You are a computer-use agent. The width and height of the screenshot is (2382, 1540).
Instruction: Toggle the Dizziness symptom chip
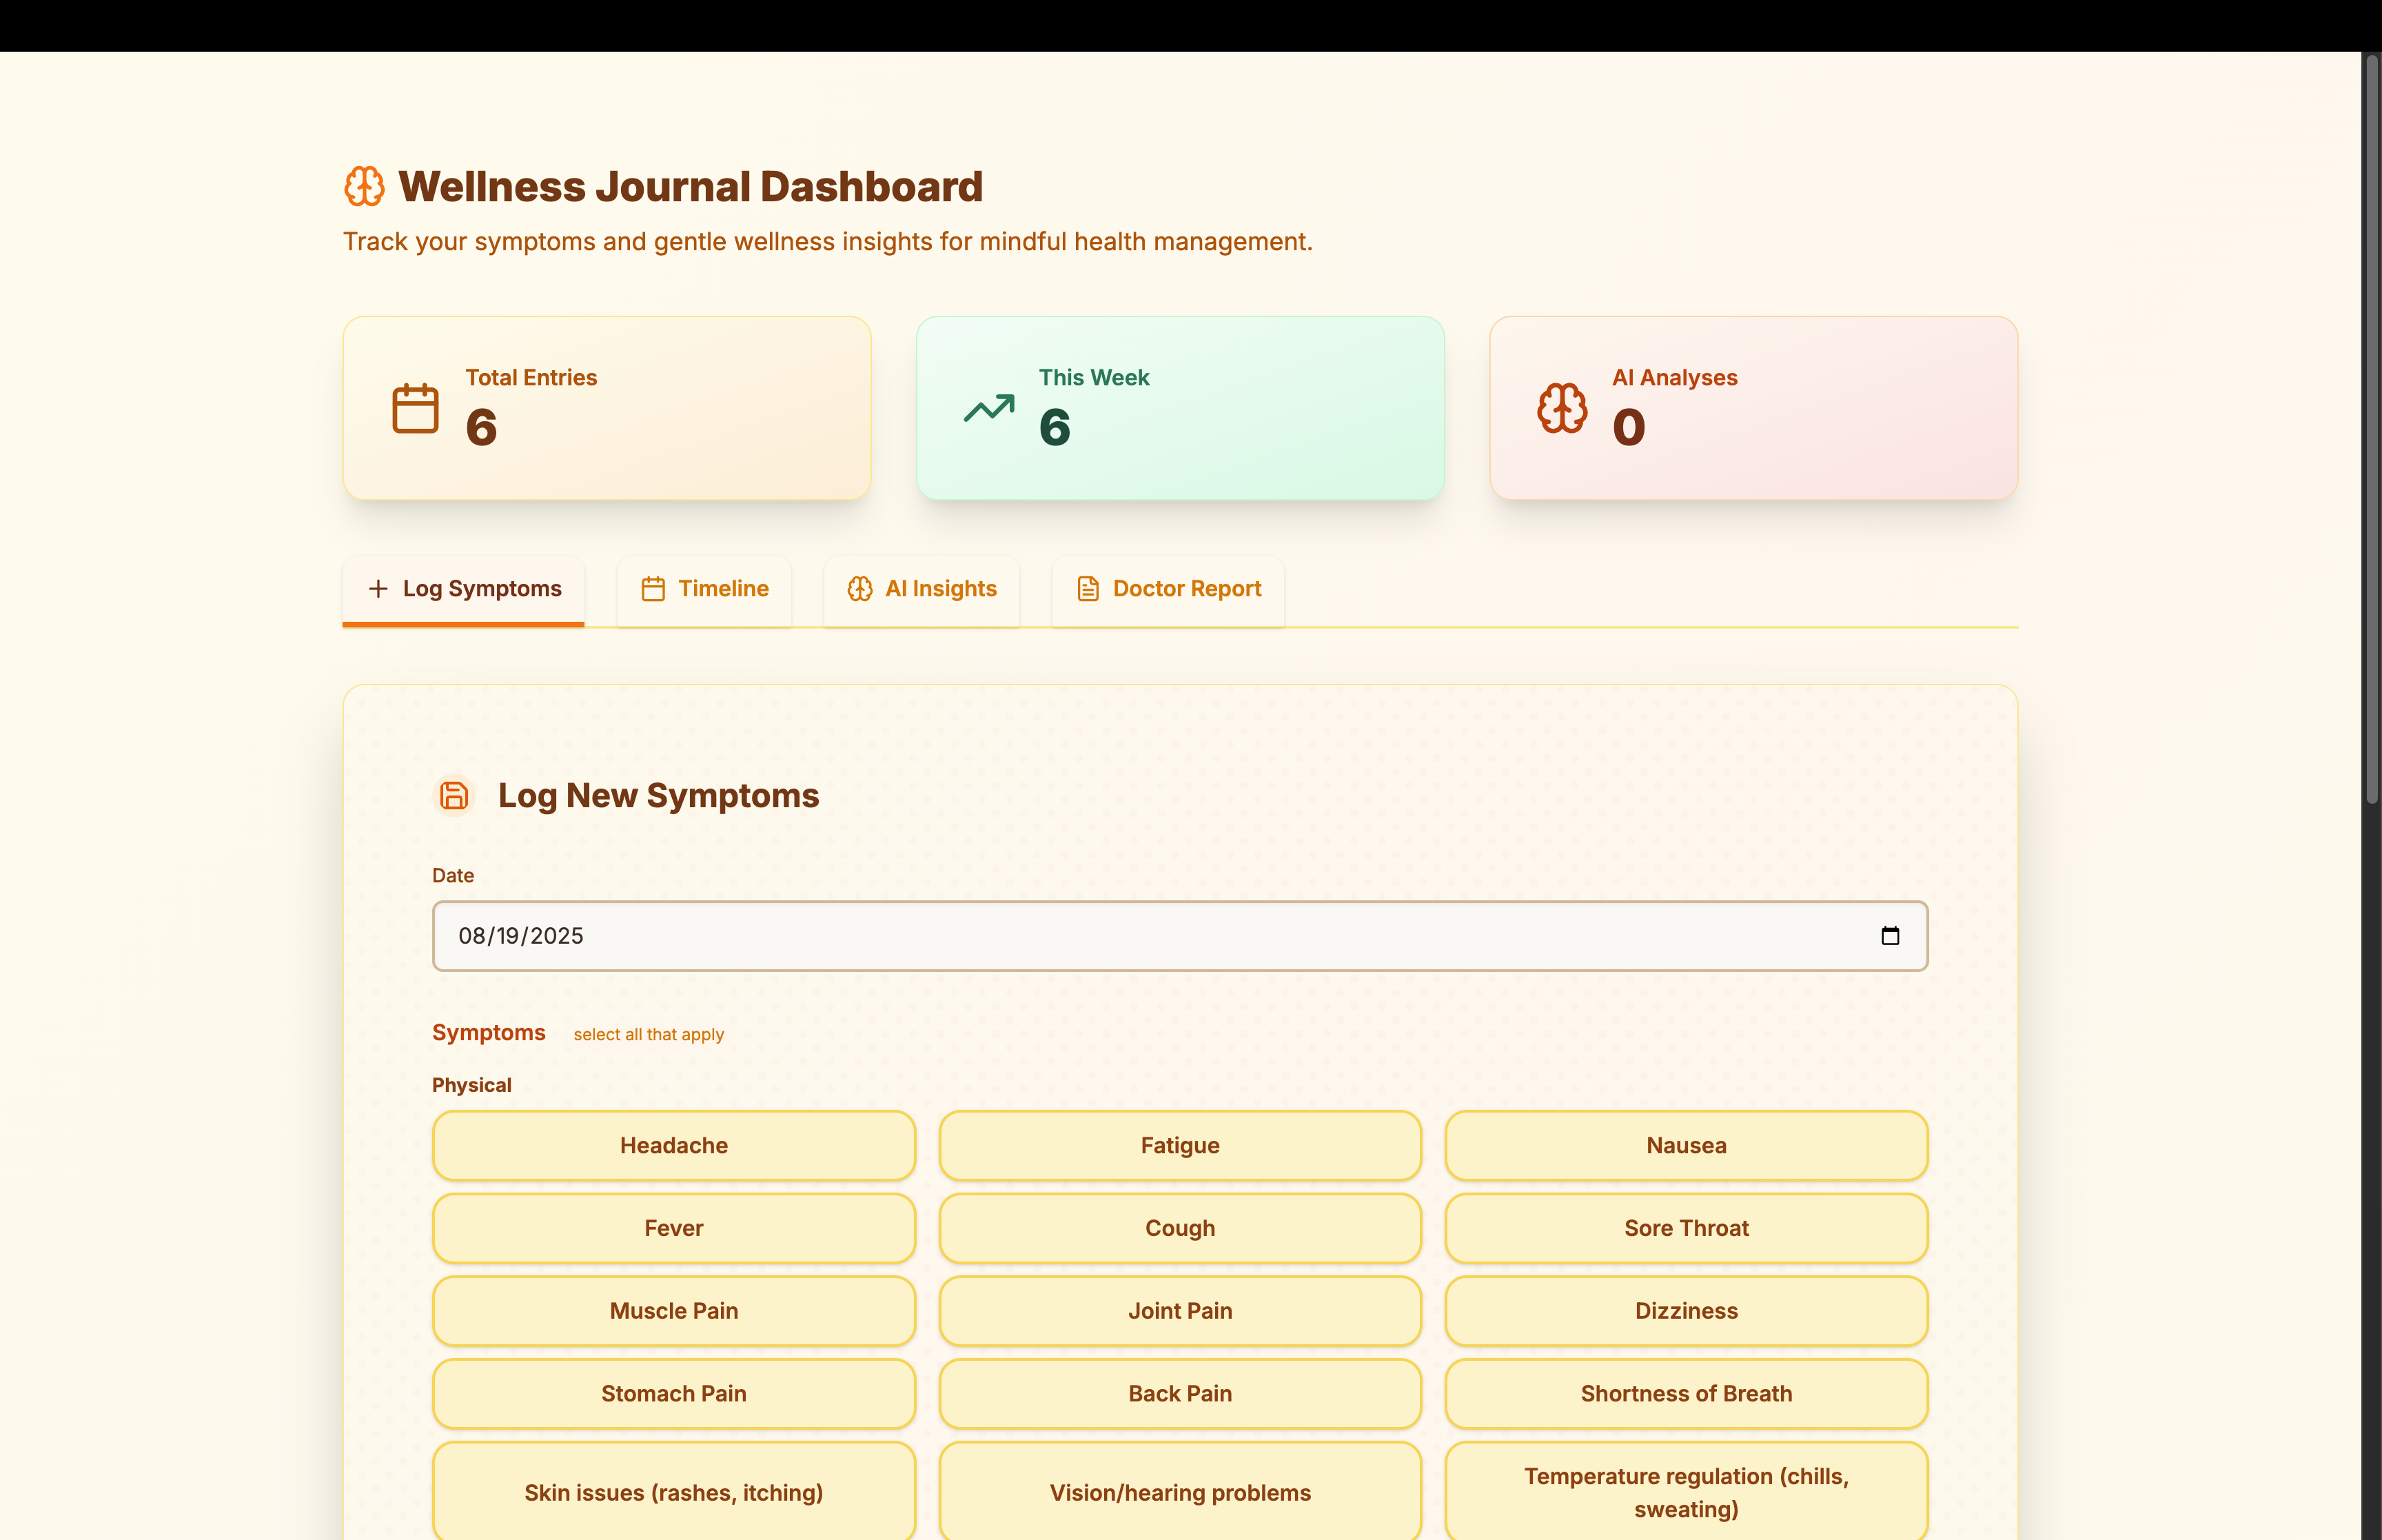point(1685,1311)
